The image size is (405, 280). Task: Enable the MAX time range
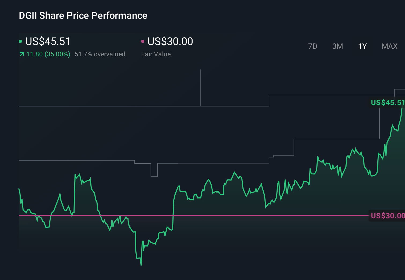click(389, 46)
